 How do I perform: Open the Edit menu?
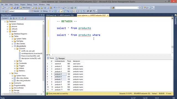point(6,4)
